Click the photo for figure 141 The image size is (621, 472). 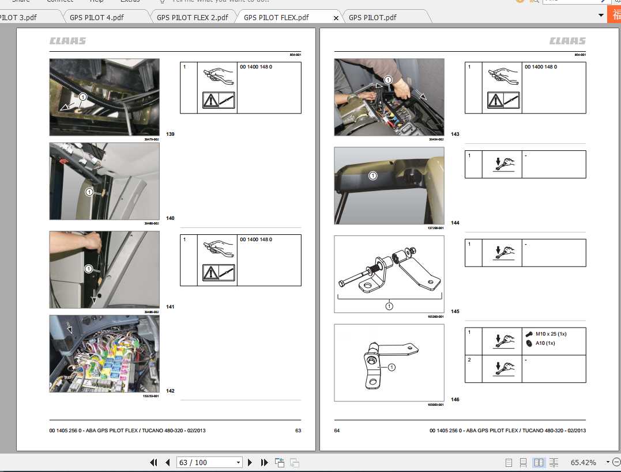104,269
